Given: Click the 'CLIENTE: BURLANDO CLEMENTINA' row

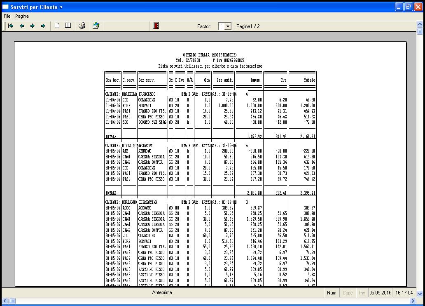Looking at the screenshot, I should tap(176, 202).
